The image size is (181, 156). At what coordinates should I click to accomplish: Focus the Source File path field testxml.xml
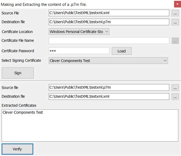pyautogui.click(x=109, y=13)
